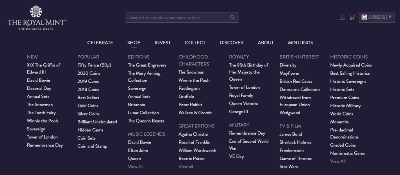Open the Celebrate menu
This screenshot has width=400, height=175.
[x=100, y=43]
